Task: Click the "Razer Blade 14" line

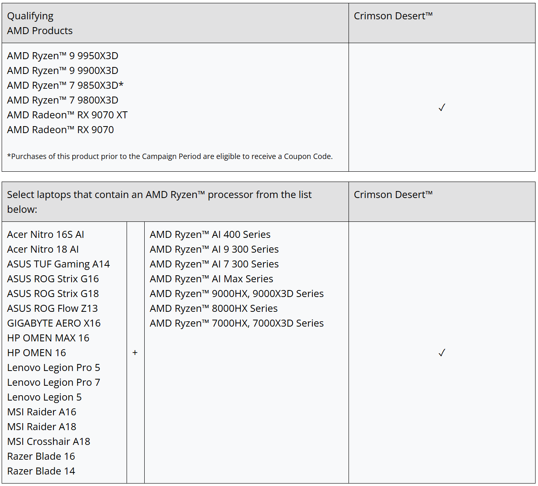Action: (x=41, y=471)
